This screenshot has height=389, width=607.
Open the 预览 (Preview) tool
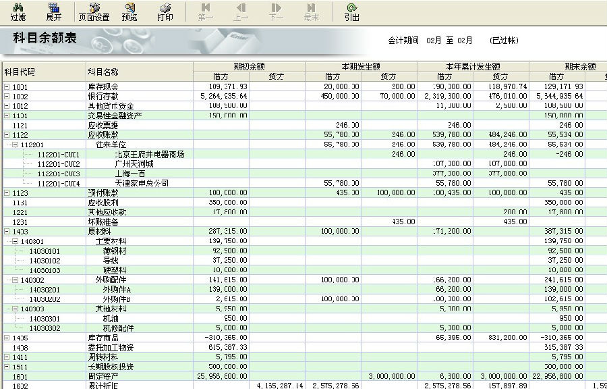(129, 11)
